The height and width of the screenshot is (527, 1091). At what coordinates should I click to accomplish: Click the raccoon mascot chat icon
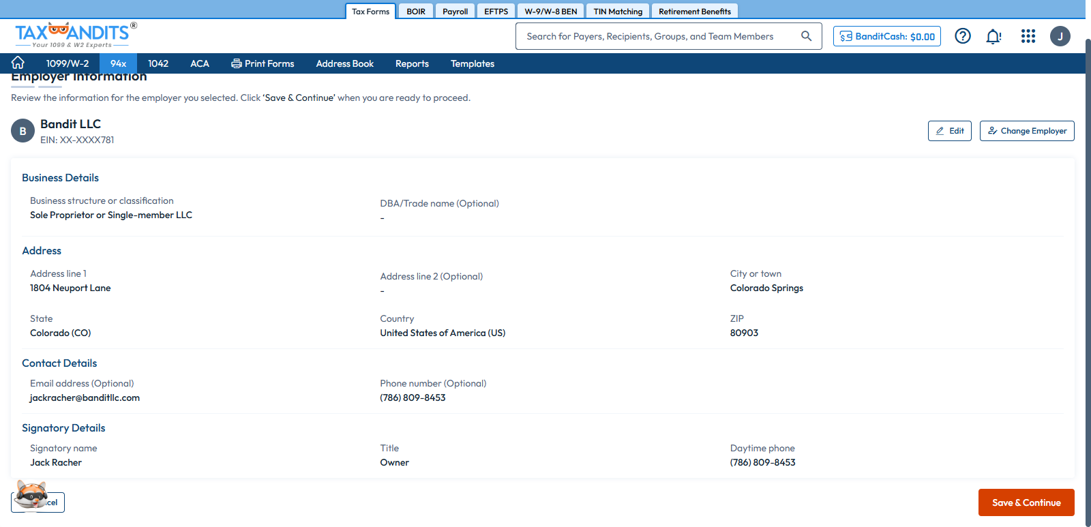31,494
